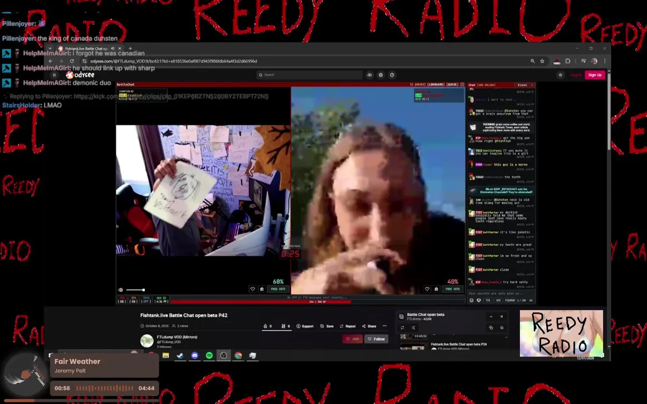
Task: Click the heart icon under the right stream
Action: pos(427,289)
